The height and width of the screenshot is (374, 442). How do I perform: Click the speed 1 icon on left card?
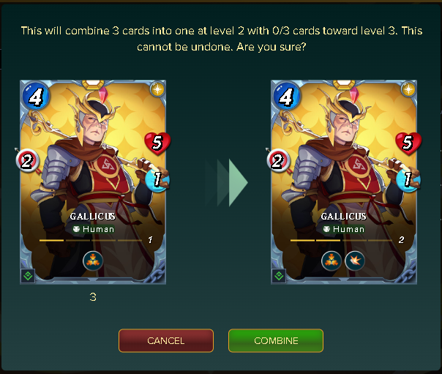157,179
